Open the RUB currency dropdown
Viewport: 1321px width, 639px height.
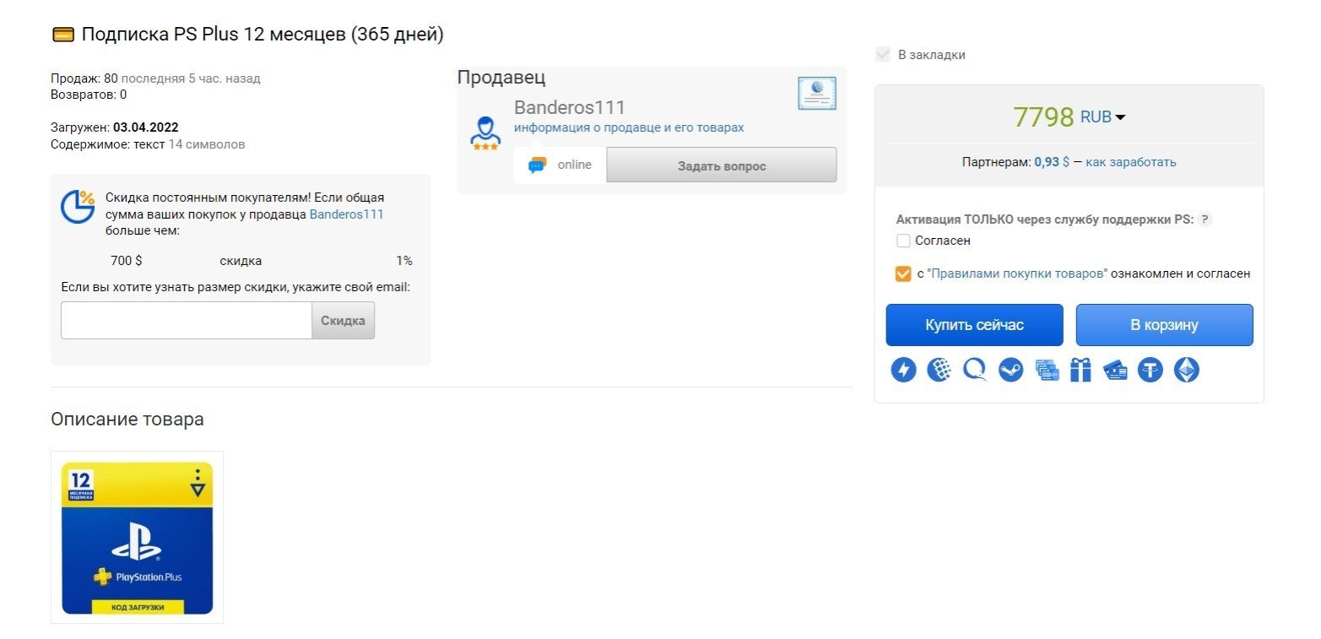1103,117
